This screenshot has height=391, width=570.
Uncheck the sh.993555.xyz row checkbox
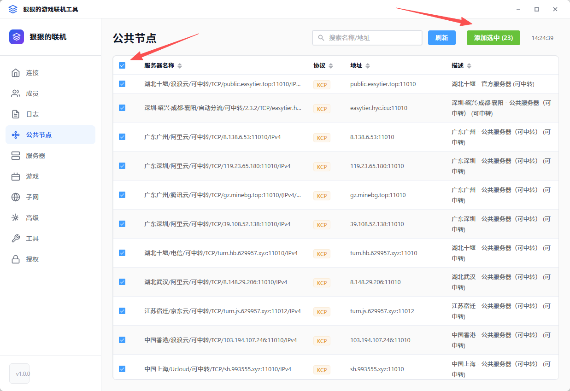coord(122,369)
